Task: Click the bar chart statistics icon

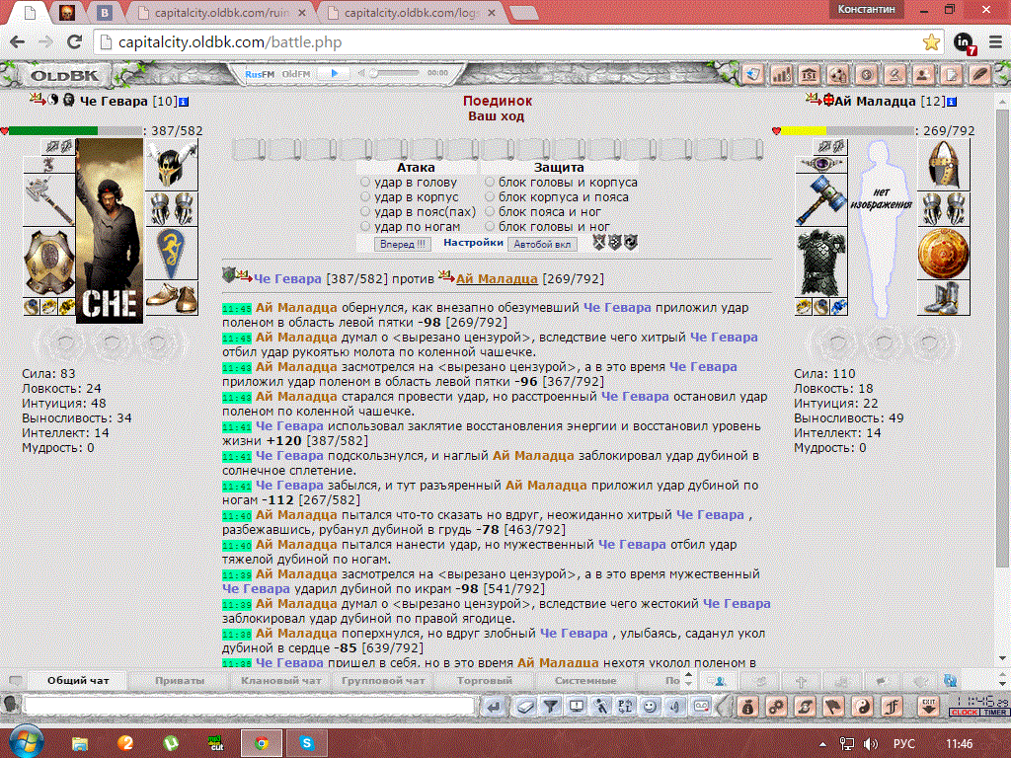Action: pos(781,75)
